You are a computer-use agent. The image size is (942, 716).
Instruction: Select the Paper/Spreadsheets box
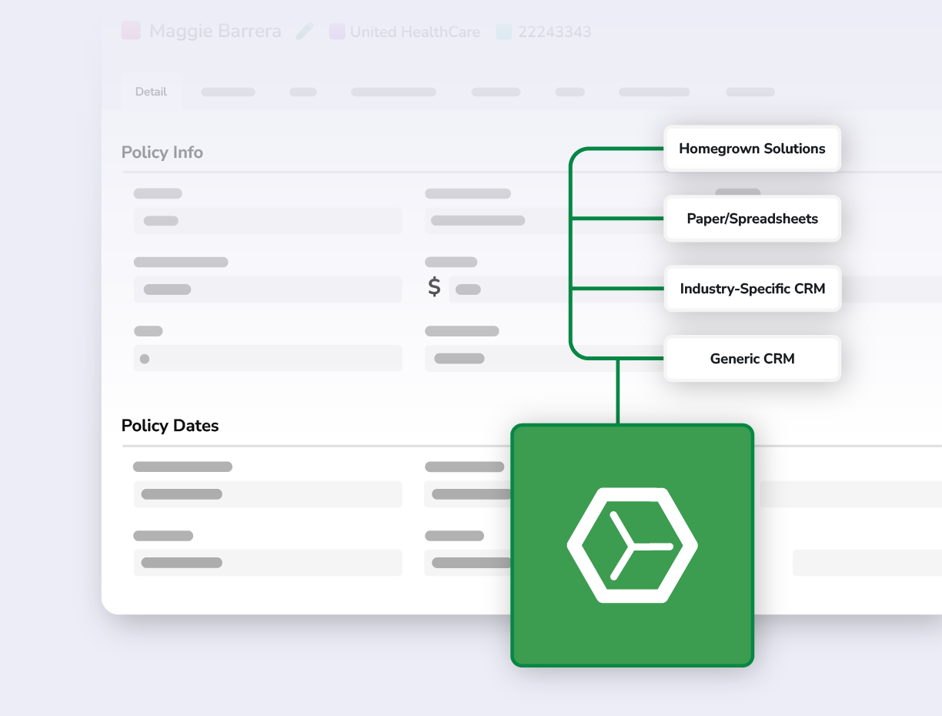752,219
